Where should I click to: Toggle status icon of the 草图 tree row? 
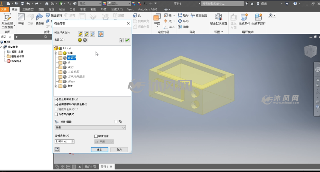coord(65,67)
